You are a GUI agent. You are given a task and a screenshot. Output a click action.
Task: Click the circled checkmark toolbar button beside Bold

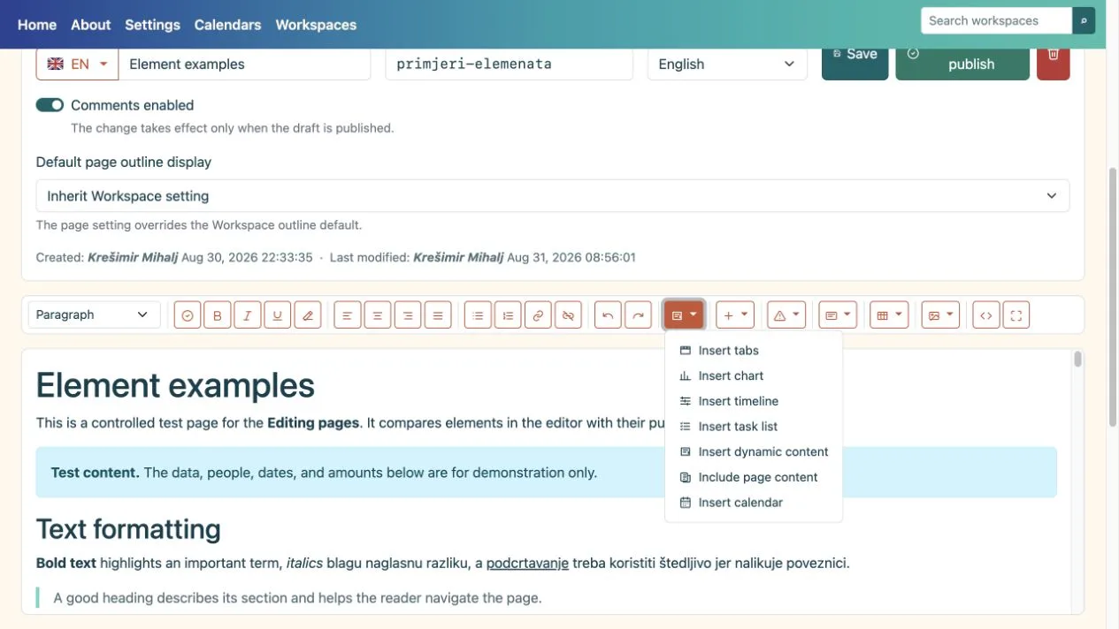coord(188,315)
